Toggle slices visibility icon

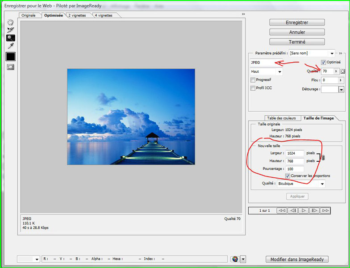pyautogui.click(x=10, y=67)
